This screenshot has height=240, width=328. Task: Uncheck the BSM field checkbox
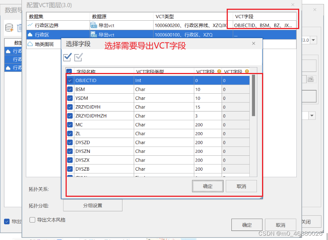70,89
